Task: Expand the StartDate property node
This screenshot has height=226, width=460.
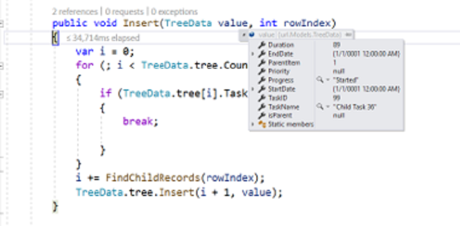Action: (253, 89)
